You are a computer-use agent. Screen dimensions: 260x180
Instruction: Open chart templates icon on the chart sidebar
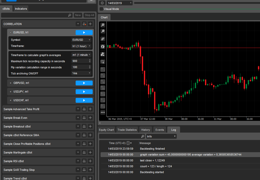(103, 54)
